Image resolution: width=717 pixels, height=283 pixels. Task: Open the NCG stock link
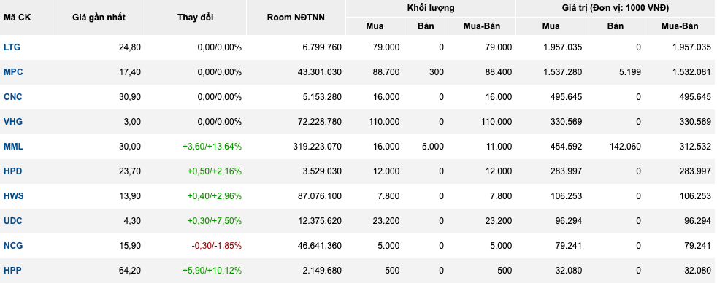click(x=13, y=246)
